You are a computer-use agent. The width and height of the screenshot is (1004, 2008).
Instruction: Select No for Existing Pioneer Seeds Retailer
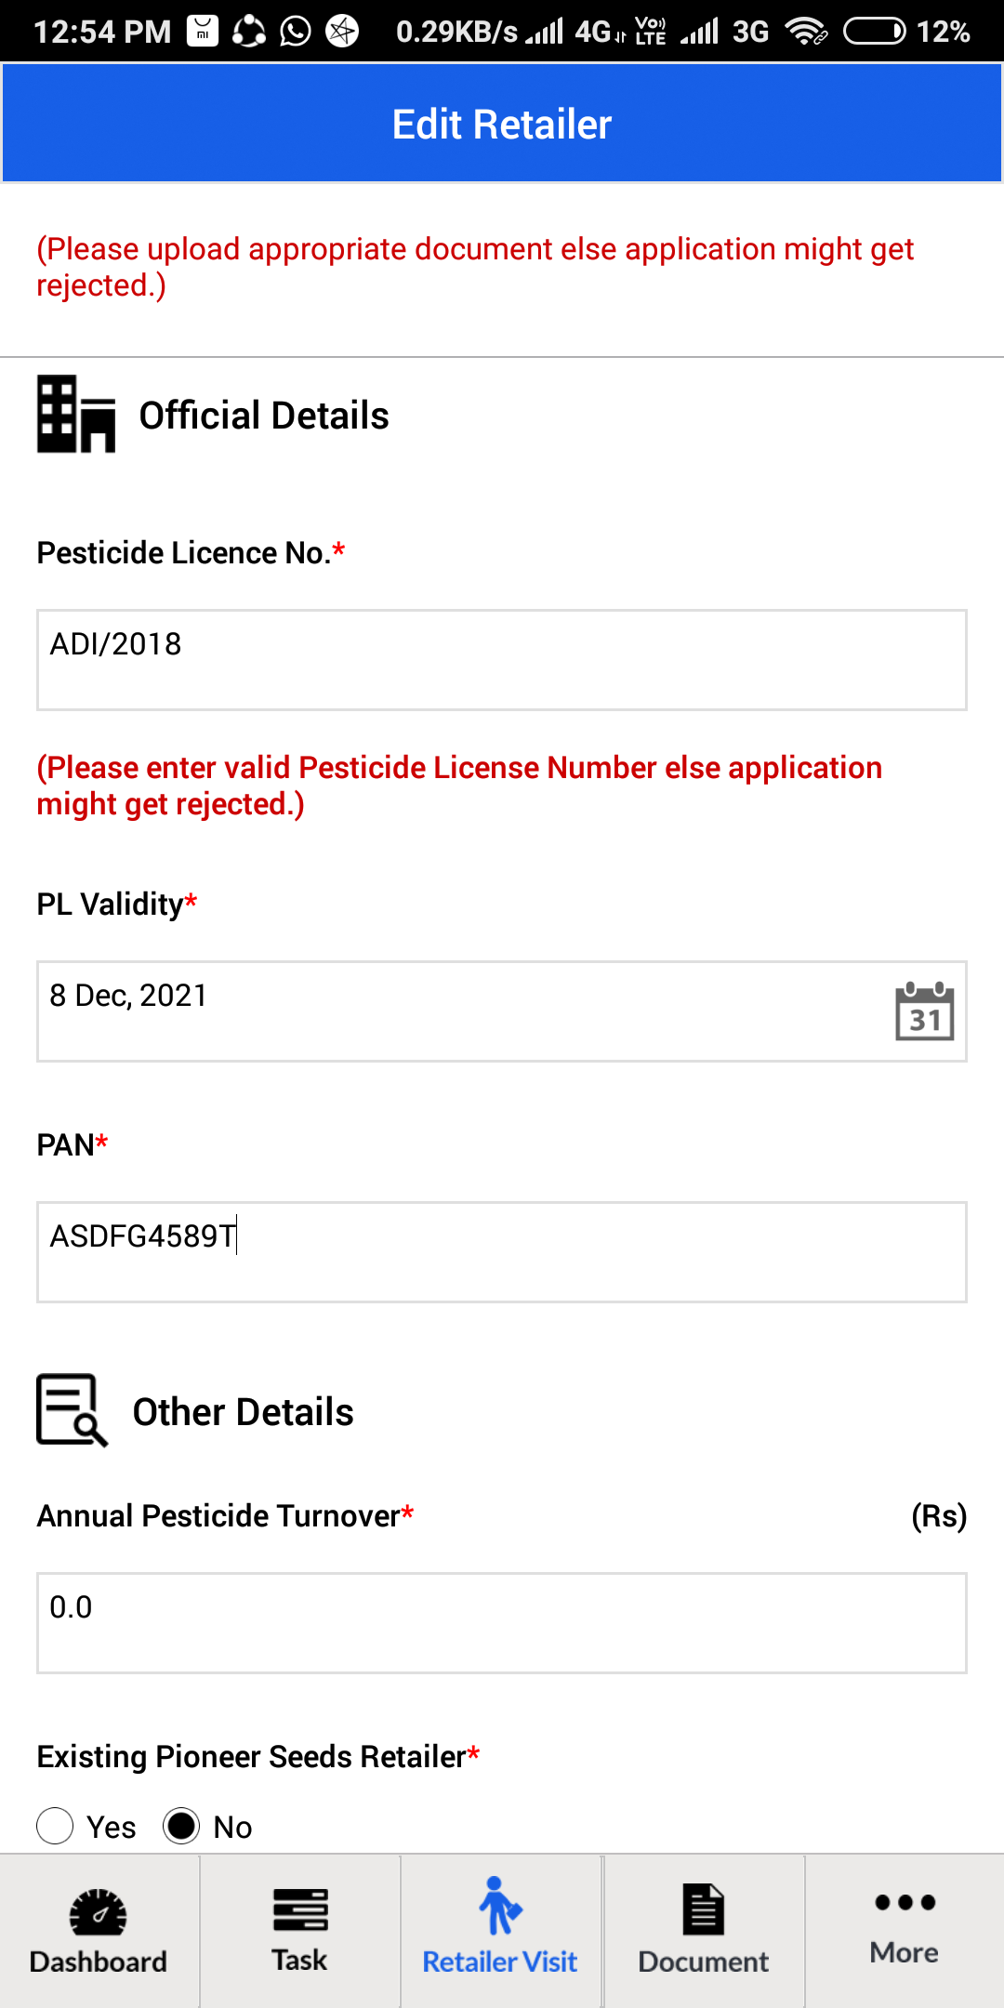(181, 1826)
